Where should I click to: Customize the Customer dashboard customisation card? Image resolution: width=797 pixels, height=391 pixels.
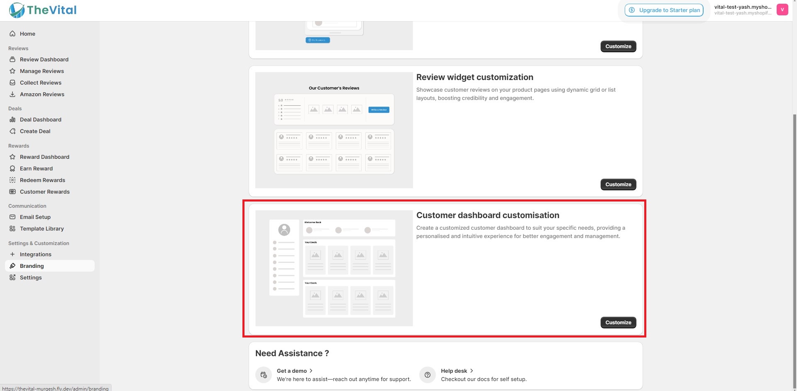point(618,323)
